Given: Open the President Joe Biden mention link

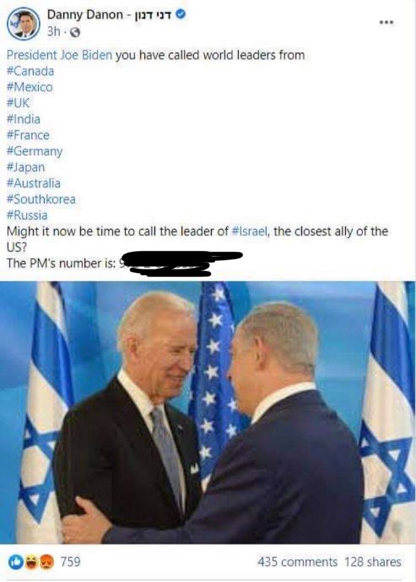Looking at the screenshot, I should [x=59, y=55].
